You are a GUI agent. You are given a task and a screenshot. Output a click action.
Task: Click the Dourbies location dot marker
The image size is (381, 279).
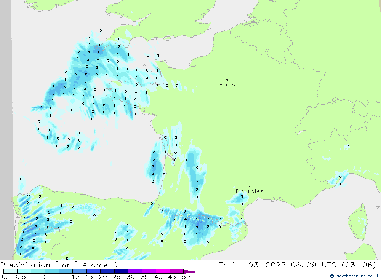[x=250, y=187]
